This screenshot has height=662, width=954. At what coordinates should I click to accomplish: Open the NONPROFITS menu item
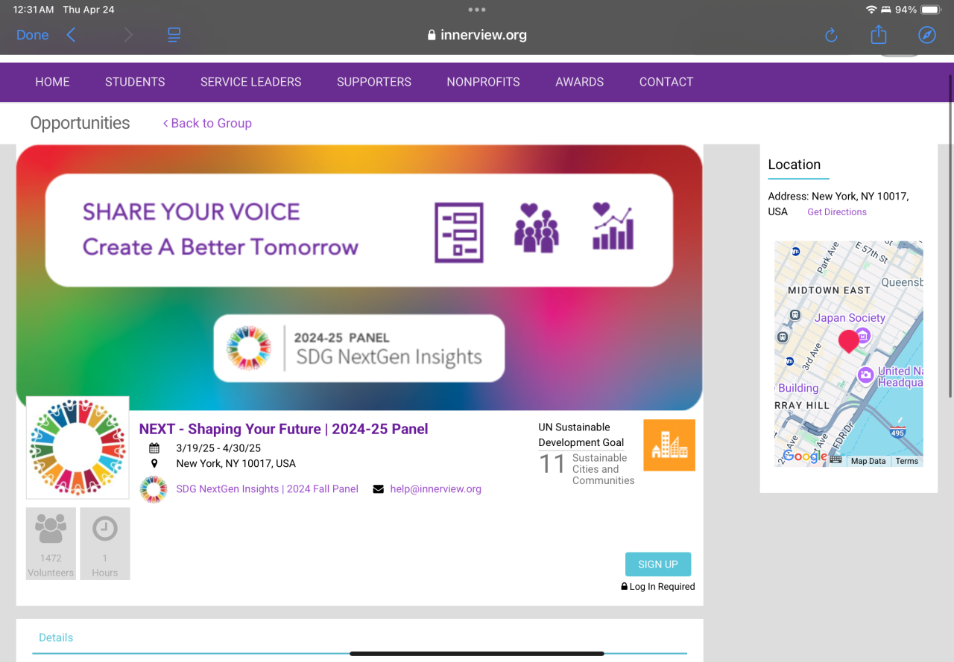pos(484,82)
